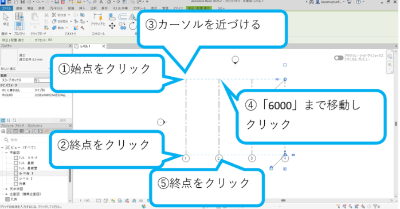Click the padlock icon near grid 4
The image size is (400, 209).
click(x=271, y=168)
